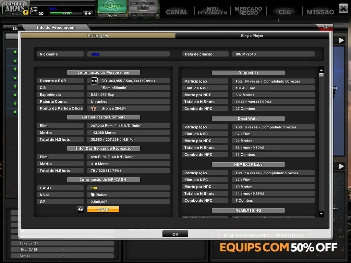Click the Bronze rank star badge icon
Viewport: 351px width, 263px height.
pos(94,109)
